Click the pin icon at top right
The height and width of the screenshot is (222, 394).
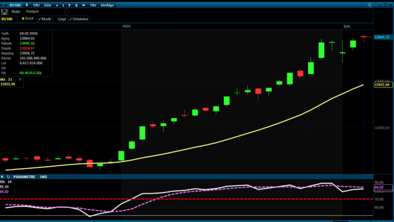[369, 5]
